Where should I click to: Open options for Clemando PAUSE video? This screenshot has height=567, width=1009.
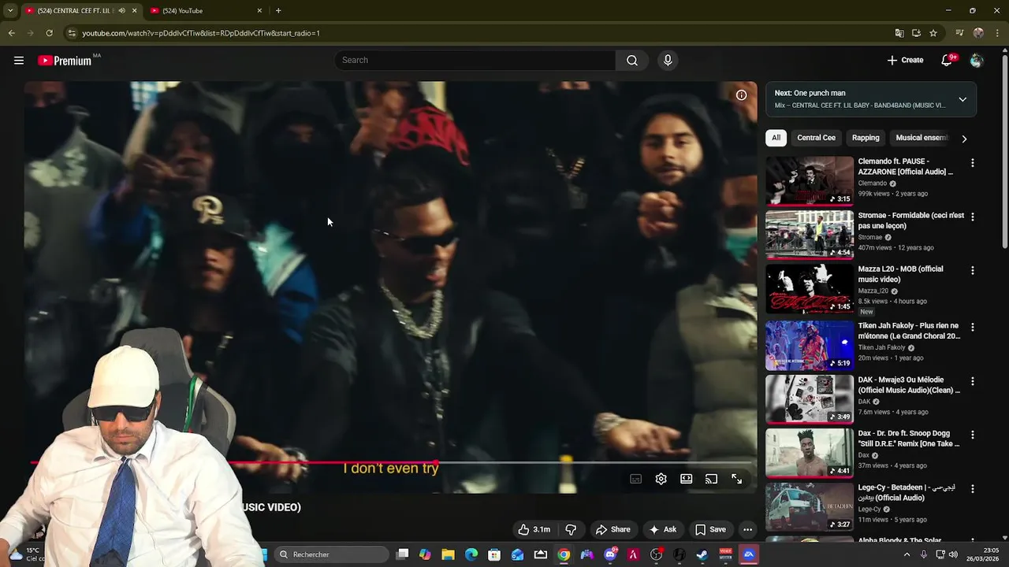(x=972, y=163)
